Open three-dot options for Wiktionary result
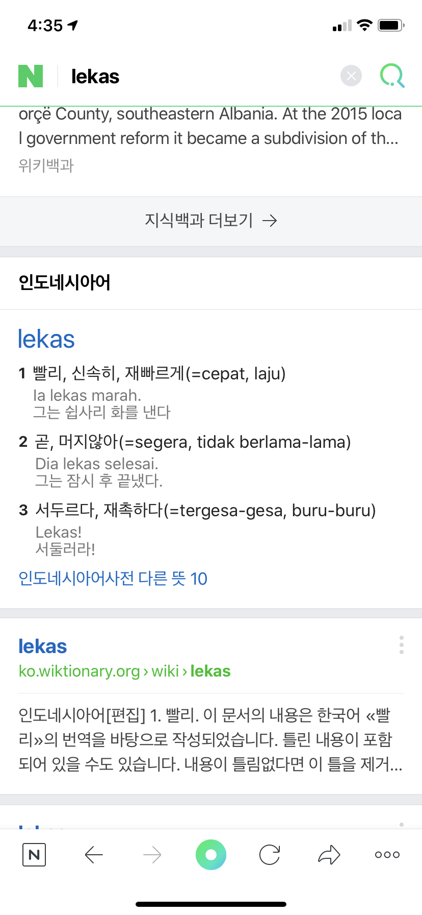Viewport: 422px width, 915px height. click(x=402, y=645)
